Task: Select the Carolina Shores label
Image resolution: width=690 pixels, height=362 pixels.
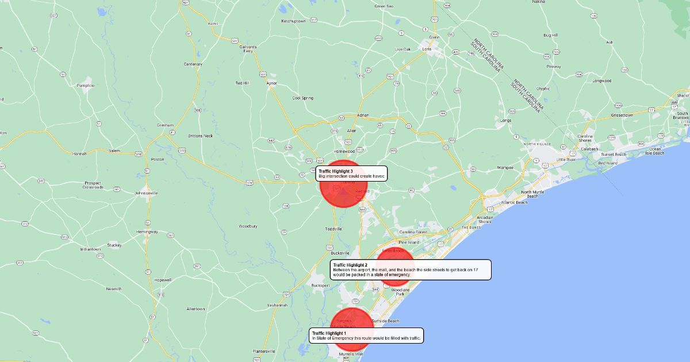Action: point(585,138)
